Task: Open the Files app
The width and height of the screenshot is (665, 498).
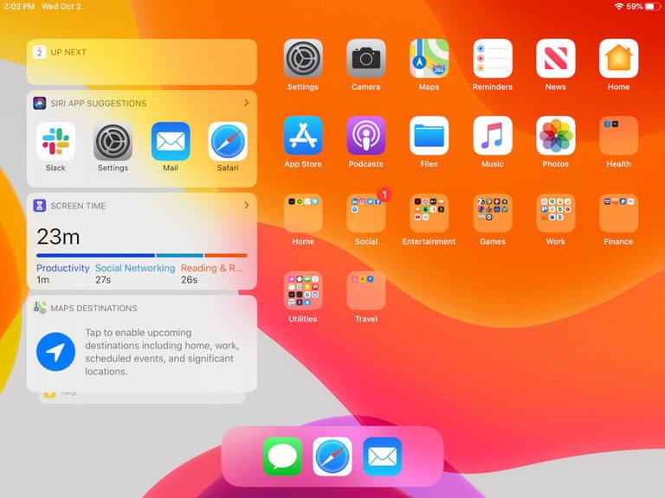Action: pos(429,136)
